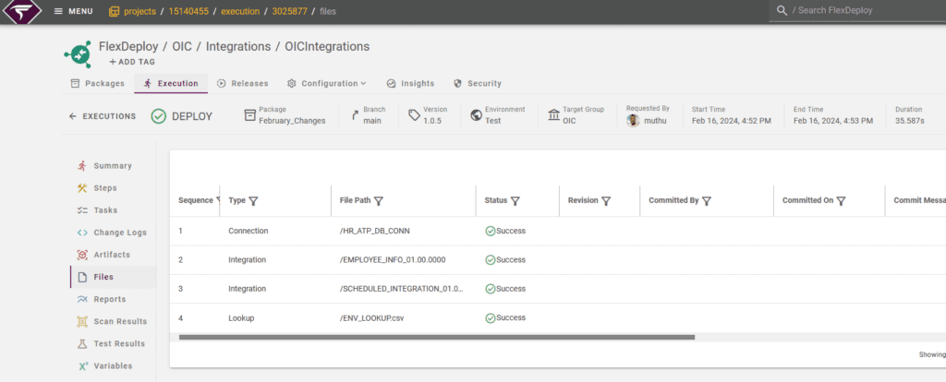Image resolution: width=946 pixels, height=382 pixels.
Task: Click the Integration type in row 3
Action: [247, 289]
